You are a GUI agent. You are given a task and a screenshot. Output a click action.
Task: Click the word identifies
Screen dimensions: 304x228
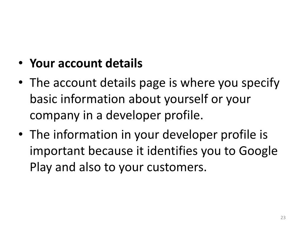[x=172, y=151]
